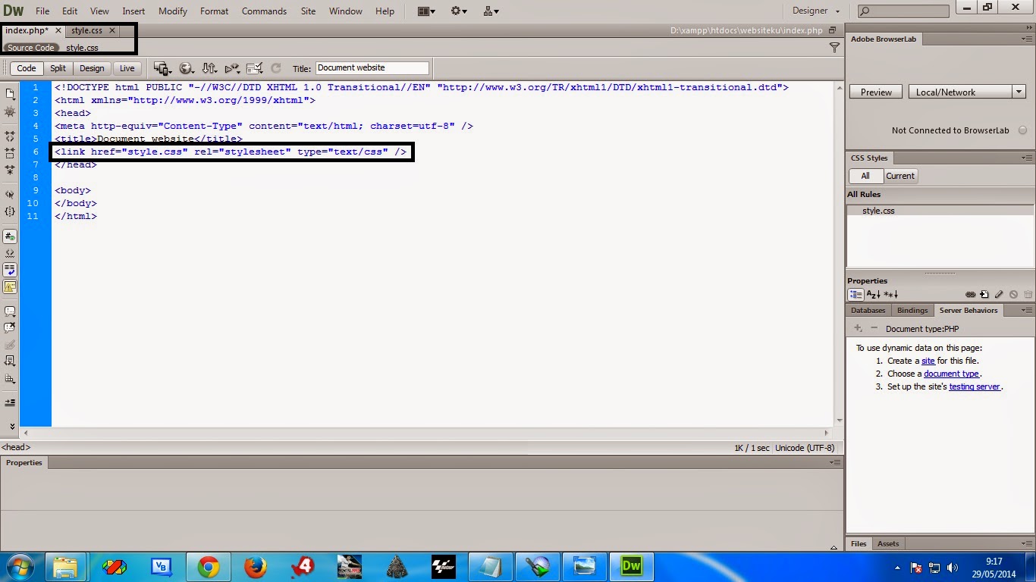
Task: Switch to style.css document tab
Action: [86, 31]
